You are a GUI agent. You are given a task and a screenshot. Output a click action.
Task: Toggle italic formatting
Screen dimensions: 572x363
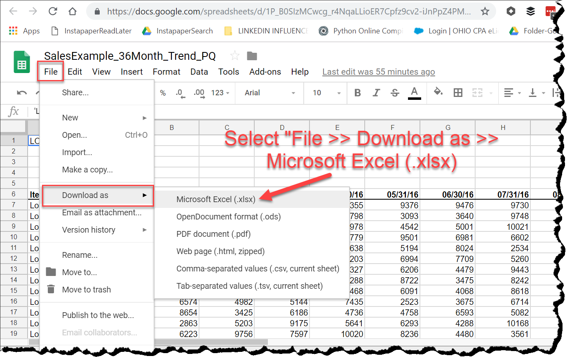click(376, 93)
